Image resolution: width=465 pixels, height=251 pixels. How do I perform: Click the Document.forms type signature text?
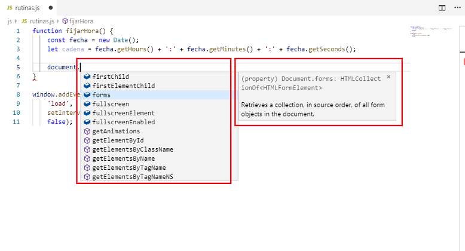pos(311,83)
